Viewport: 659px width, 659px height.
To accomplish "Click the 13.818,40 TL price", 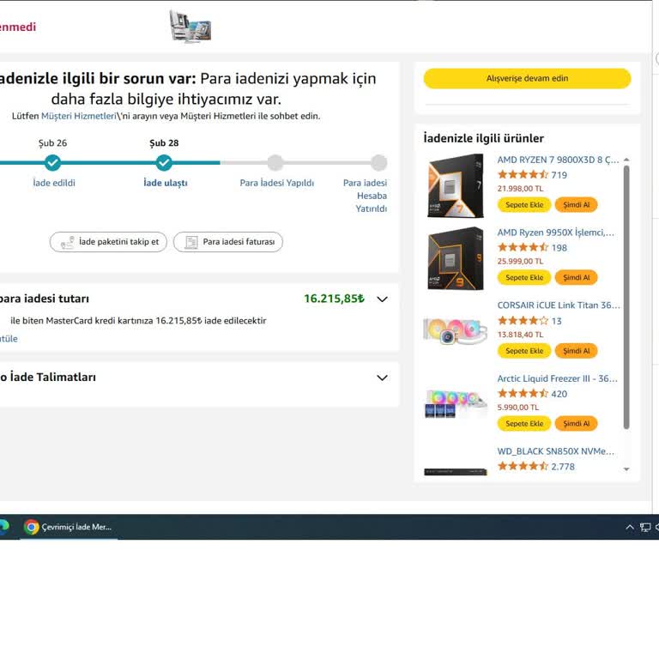I will coord(520,335).
